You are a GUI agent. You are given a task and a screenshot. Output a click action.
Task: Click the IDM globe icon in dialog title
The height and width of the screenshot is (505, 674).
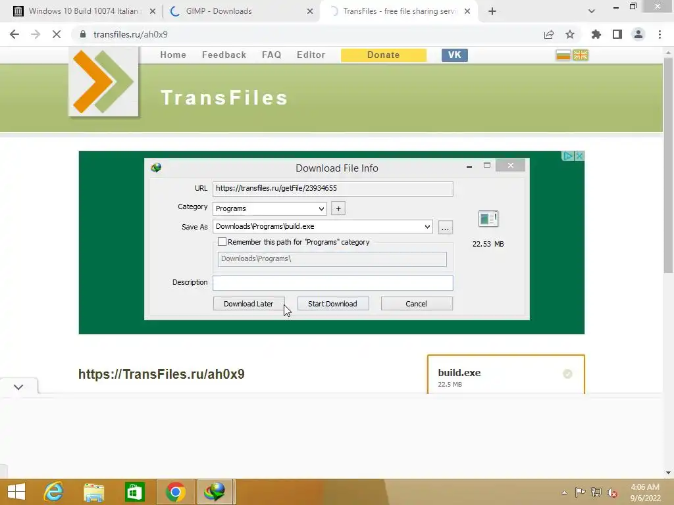156,168
